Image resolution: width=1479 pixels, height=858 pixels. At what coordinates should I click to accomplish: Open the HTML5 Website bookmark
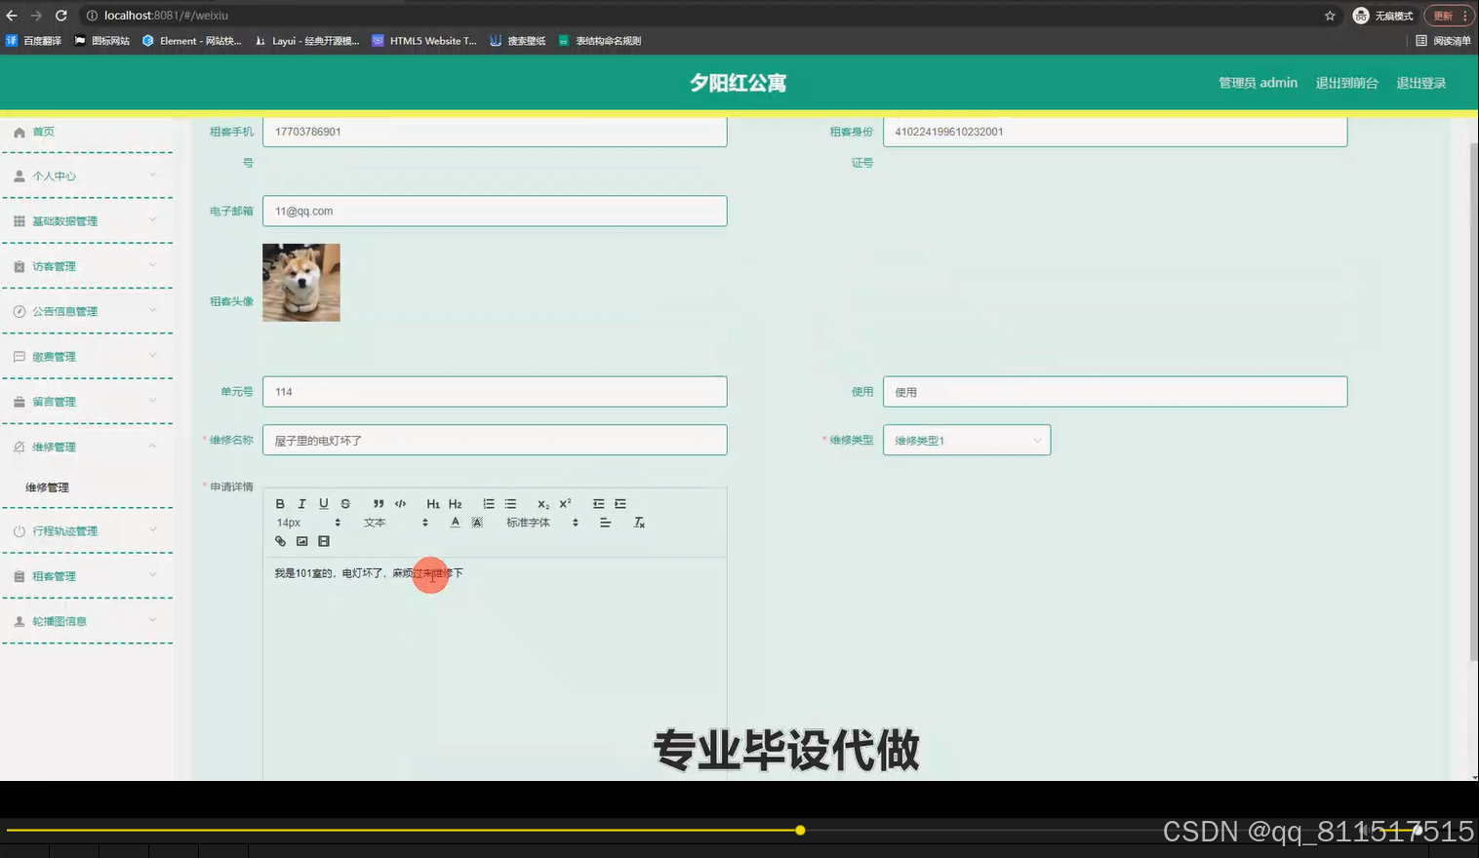pos(424,41)
